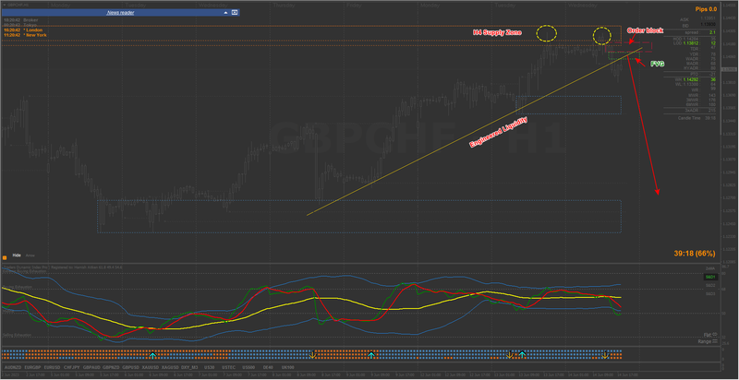The image size is (739, 380).
Task: Switch chart to XAUUSD symbol
Action: [151, 367]
